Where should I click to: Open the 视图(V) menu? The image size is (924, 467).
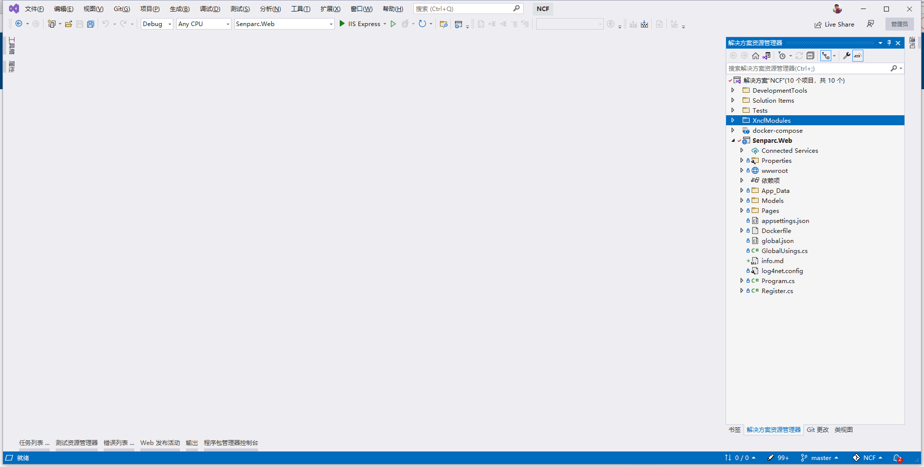(x=93, y=9)
